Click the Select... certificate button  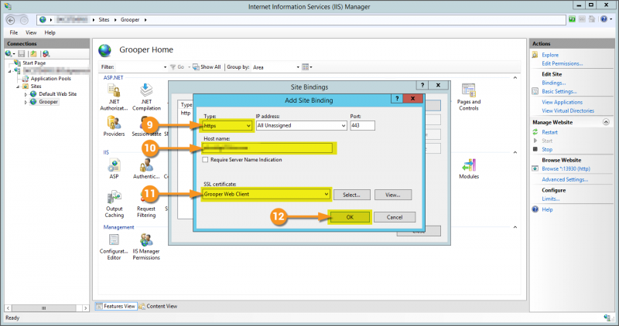pos(352,195)
